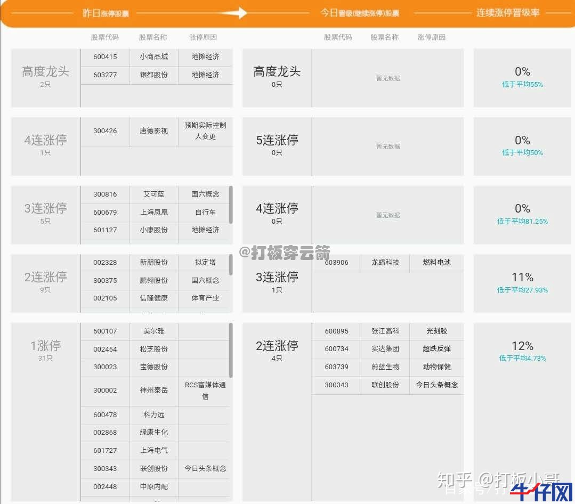Image resolution: width=575 pixels, height=504 pixels.
Task: Click the 12% promotion rate figure
Action: (x=522, y=346)
